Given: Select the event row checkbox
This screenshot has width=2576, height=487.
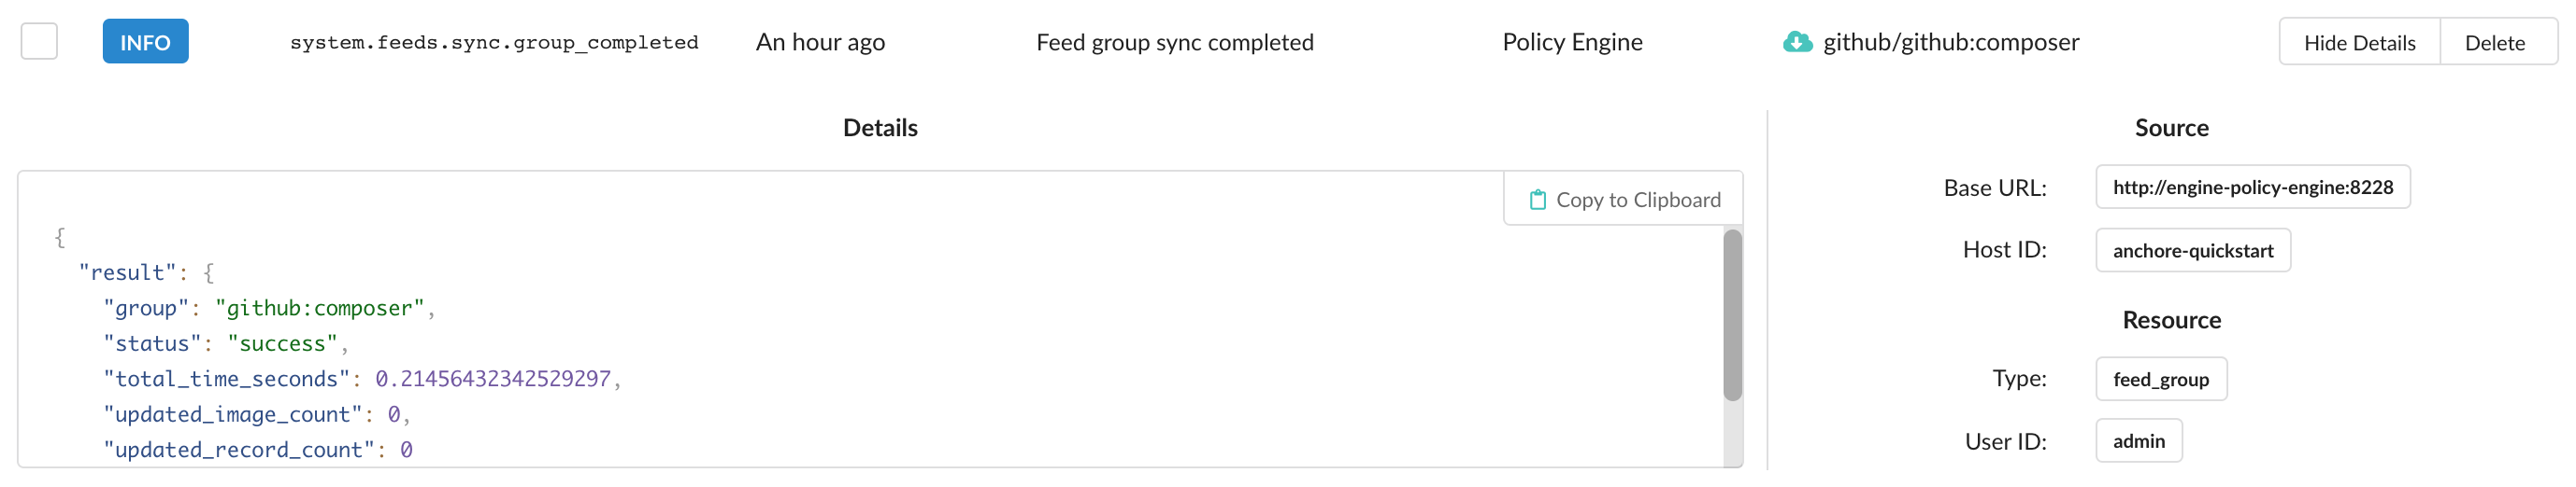Looking at the screenshot, I should coord(39,42).
